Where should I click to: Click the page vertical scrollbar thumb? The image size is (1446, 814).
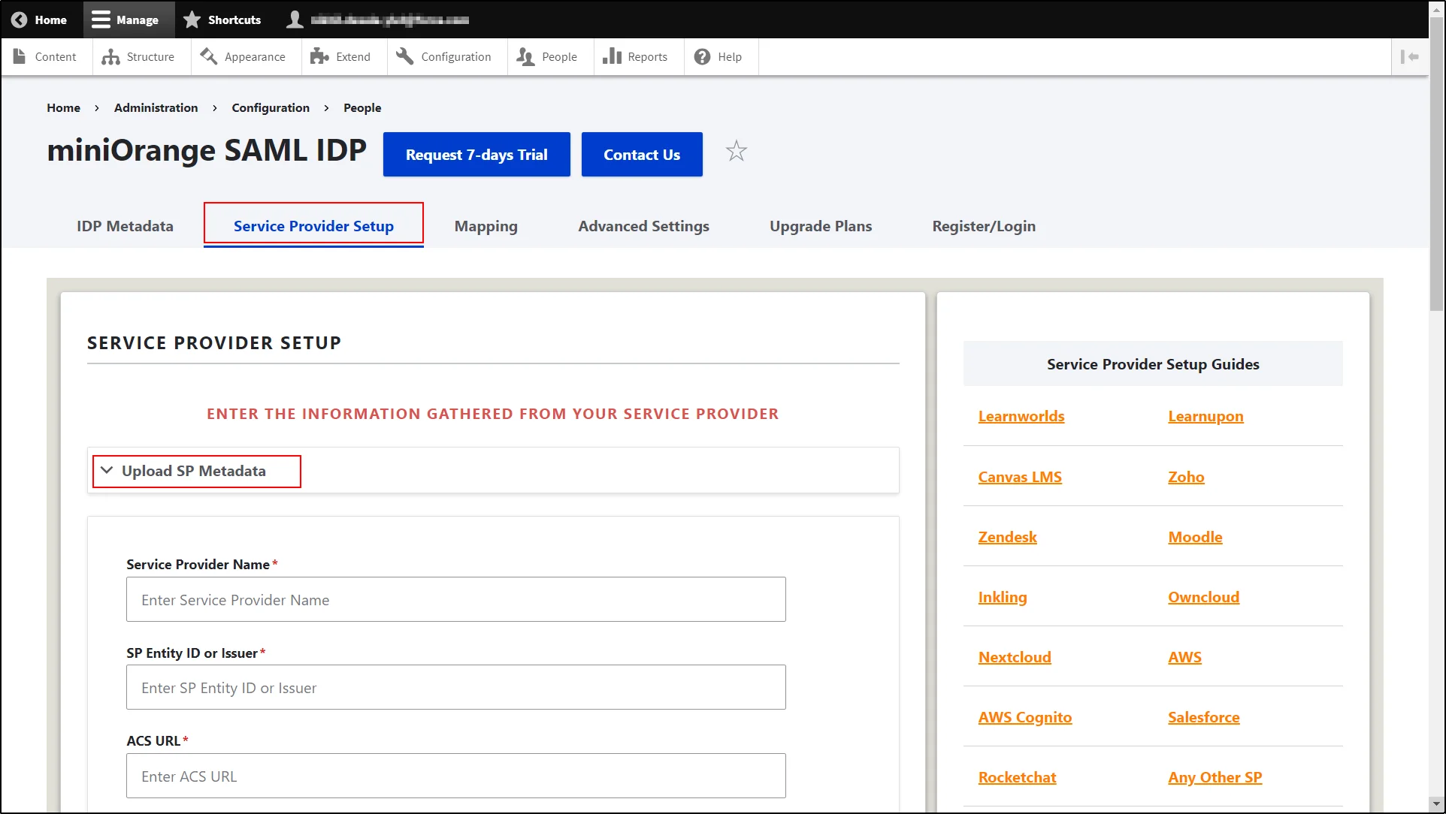coord(1436,162)
